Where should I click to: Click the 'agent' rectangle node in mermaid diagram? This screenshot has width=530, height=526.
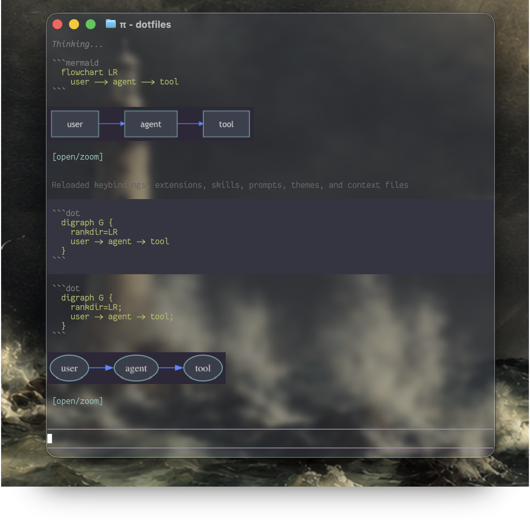tap(151, 124)
